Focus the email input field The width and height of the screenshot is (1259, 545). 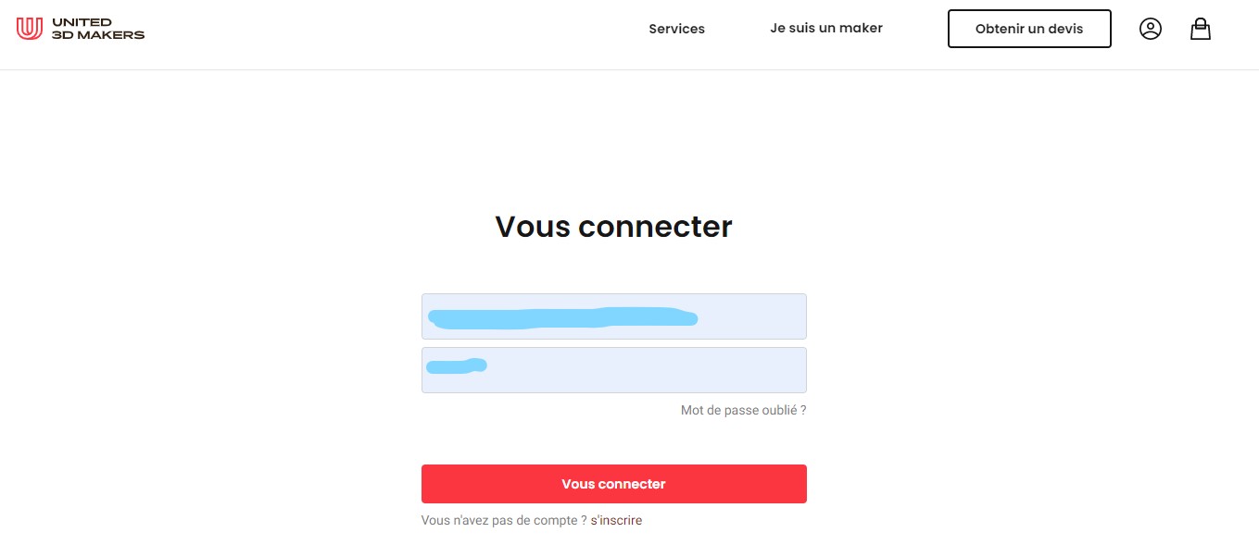613,316
